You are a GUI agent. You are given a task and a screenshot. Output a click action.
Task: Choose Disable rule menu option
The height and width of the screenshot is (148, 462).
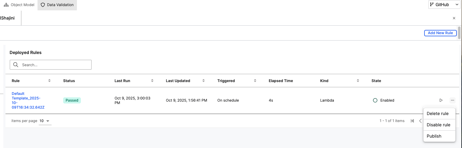click(438, 125)
